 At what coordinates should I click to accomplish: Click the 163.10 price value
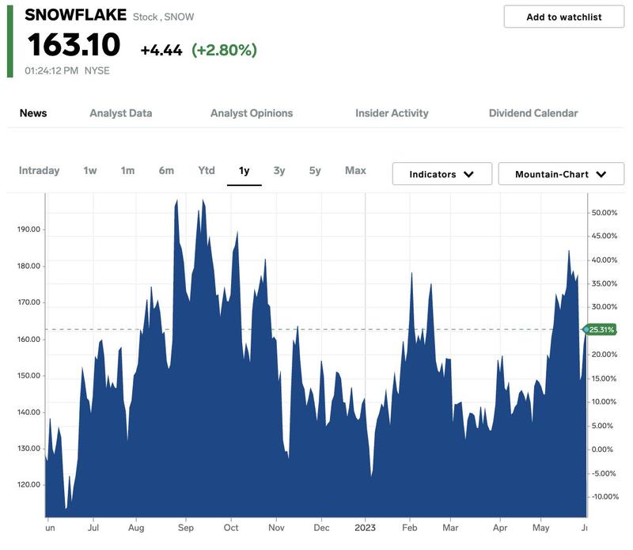click(x=74, y=44)
